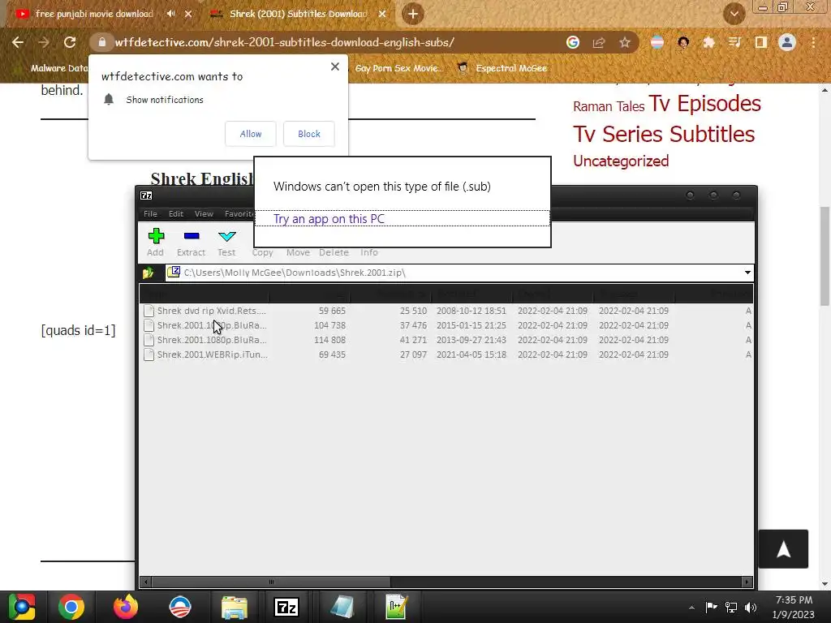831x623 pixels.
Task: Close the Shrek Subtitles Download tab
Action: 382,14
